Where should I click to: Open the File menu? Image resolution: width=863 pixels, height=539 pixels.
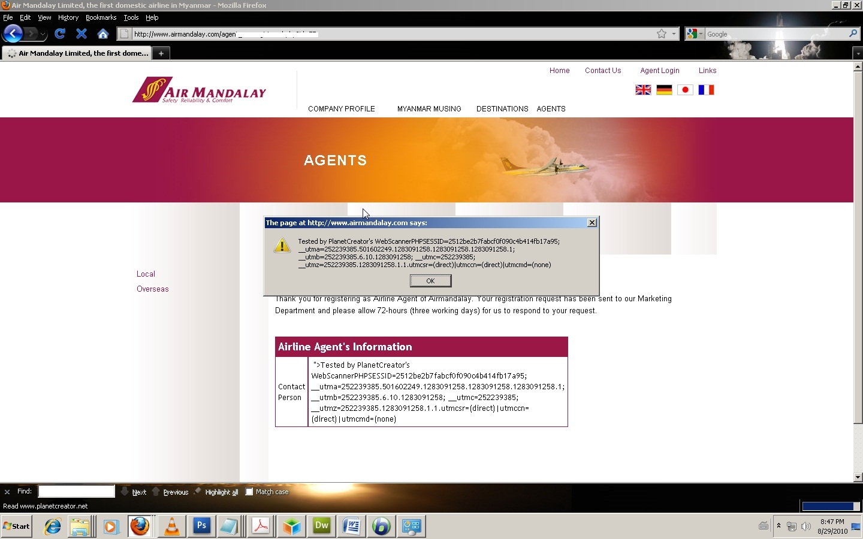click(8, 17)
